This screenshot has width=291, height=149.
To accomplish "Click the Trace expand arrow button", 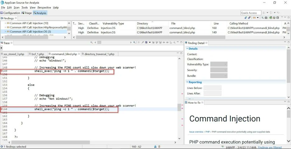I will pyautogui.click(x=2, y=48).
